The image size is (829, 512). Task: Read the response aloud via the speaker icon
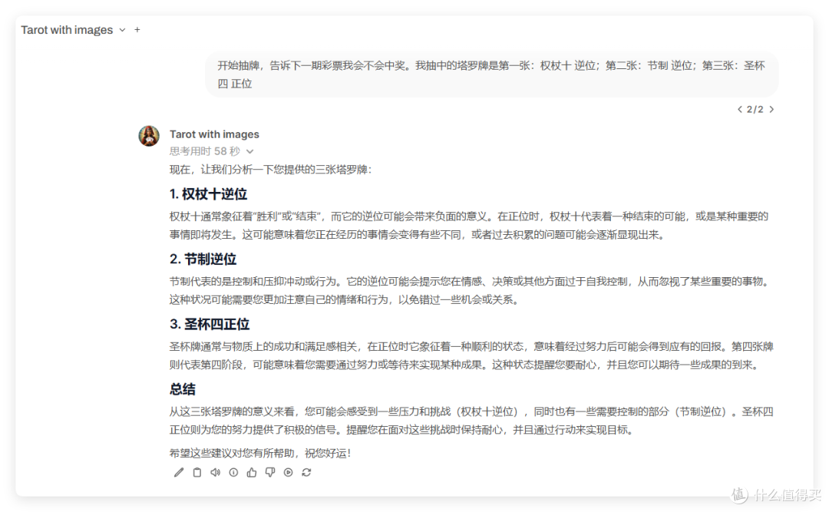(x=215, y=472)
